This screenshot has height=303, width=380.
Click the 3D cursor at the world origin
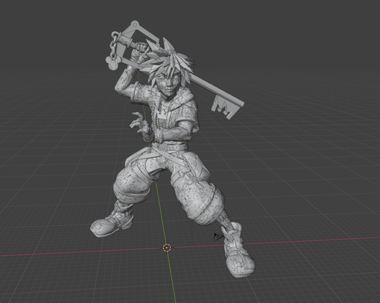point(167,248)
